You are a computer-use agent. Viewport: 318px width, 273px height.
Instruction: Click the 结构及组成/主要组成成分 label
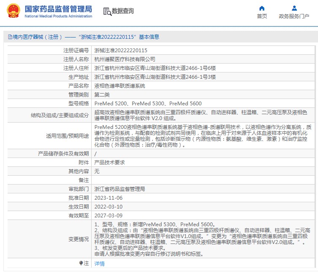(x=60, y=115)
